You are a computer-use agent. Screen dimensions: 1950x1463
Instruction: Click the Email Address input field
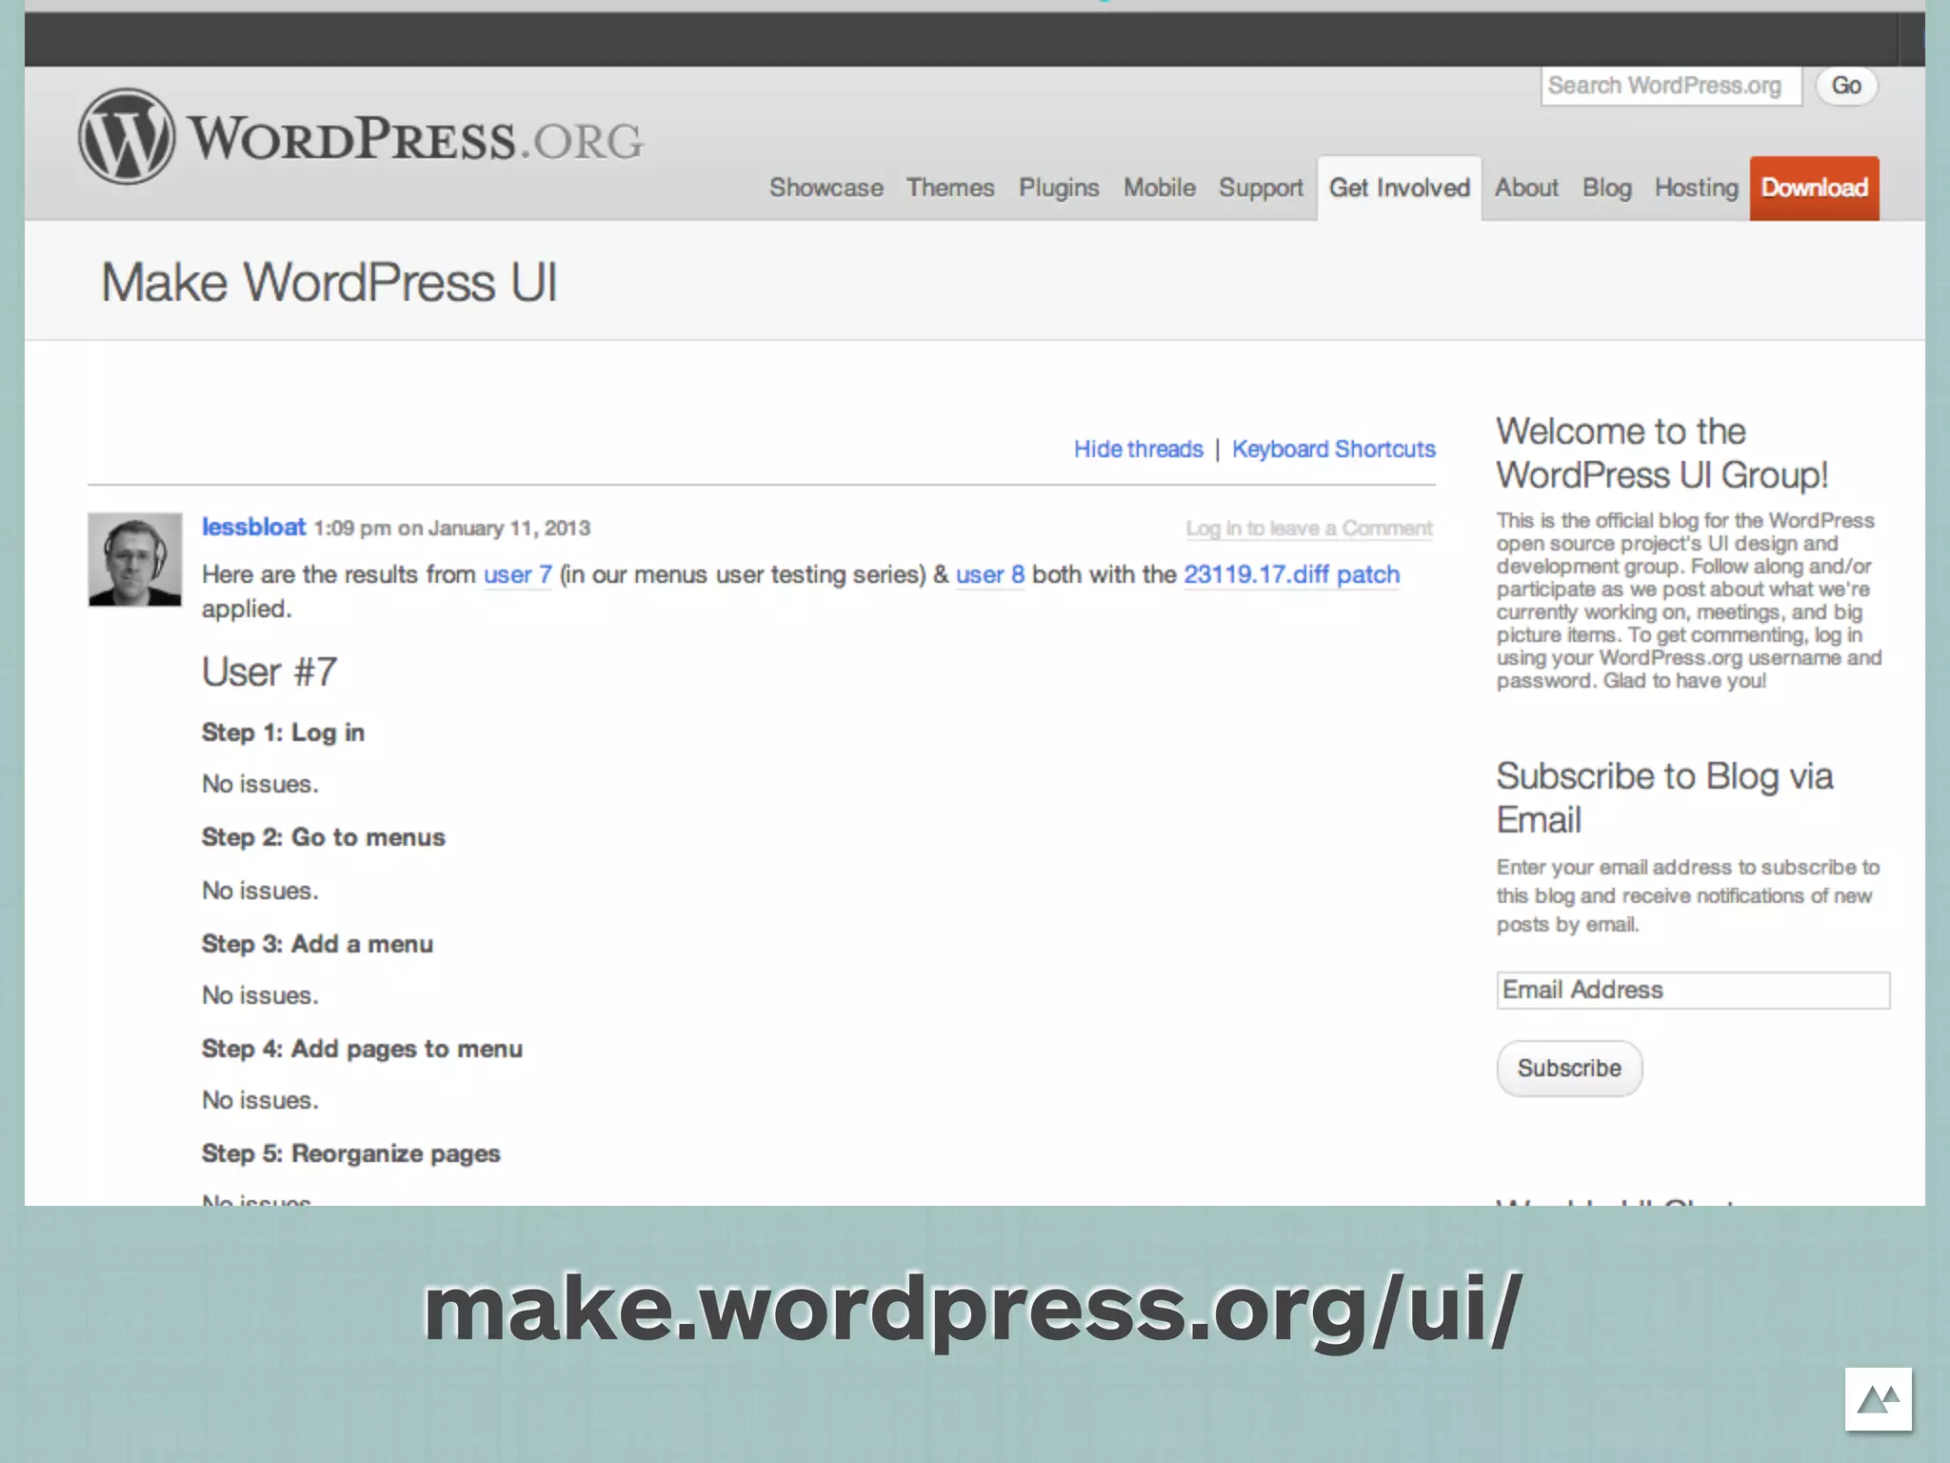pos(1692,990)
